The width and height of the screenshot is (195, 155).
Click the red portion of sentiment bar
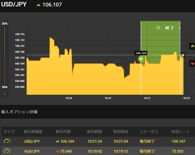click(x=5, y=70)
